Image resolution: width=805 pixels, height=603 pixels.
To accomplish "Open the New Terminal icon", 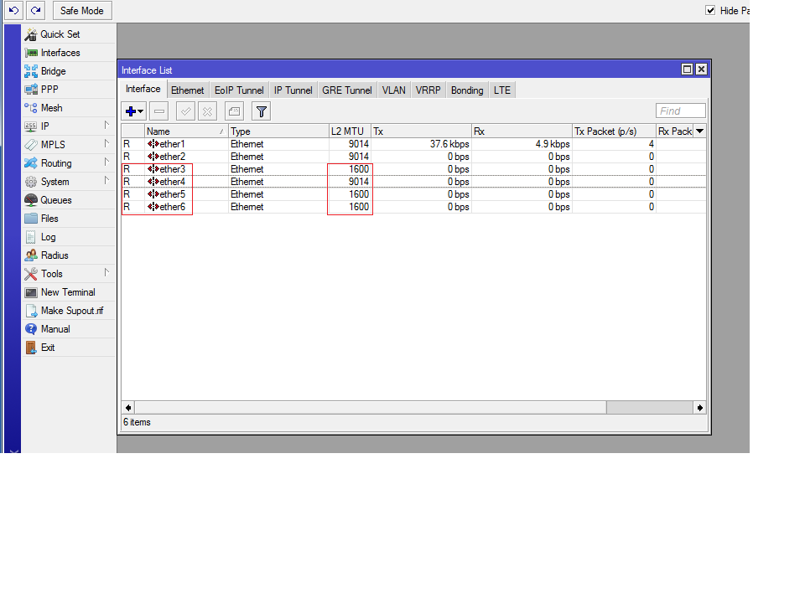I will click(x=31, y=292).
